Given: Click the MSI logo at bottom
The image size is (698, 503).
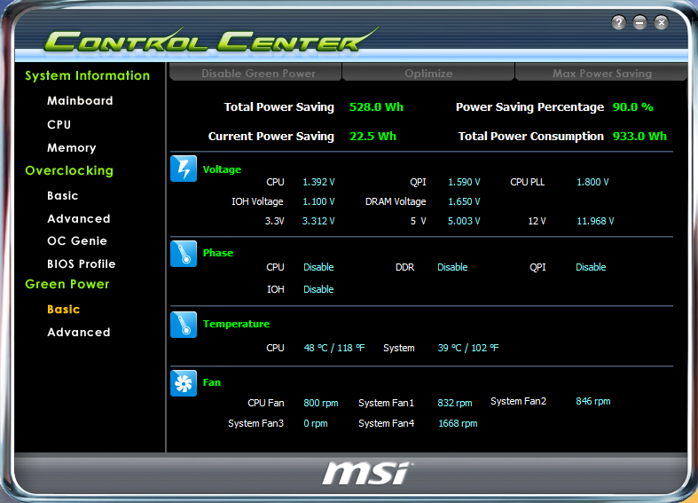Looking at the screenshot, I should tap(365, 472).
